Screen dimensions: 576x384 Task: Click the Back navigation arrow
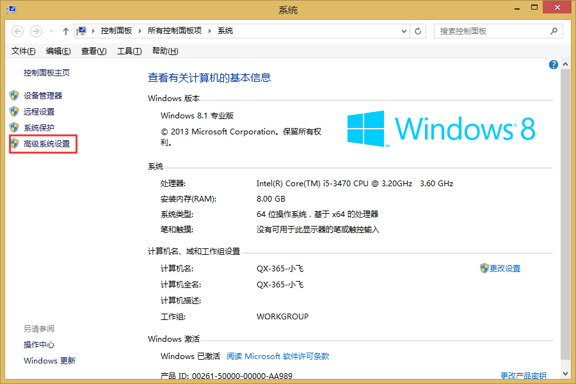(x=18, y=31)
